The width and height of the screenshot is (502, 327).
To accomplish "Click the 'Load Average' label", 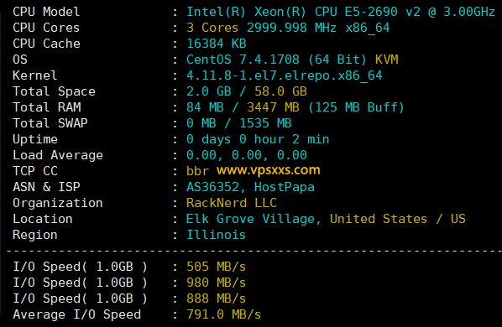I will point(58,156).
